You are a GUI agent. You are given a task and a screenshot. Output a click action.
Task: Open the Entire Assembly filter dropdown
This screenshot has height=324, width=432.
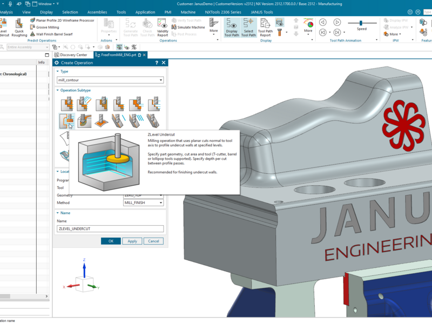coord(28,47)
